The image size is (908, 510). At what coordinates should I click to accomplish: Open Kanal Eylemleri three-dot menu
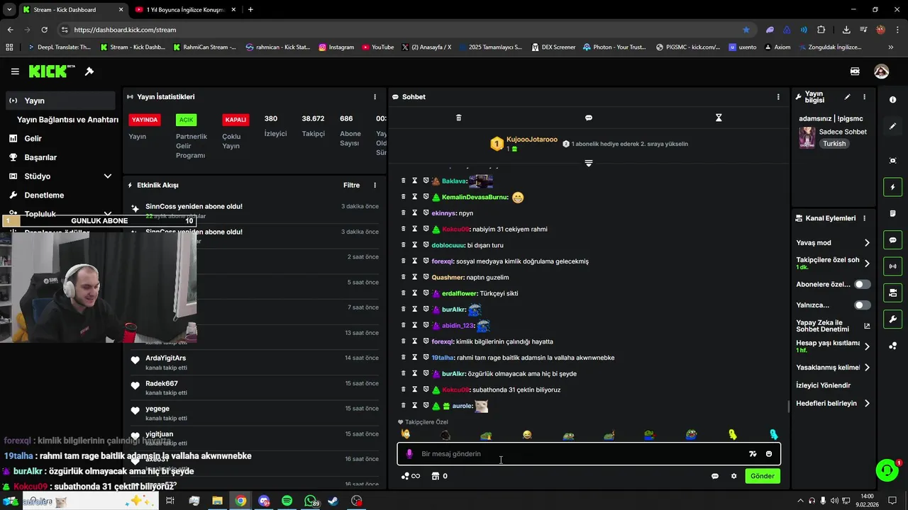click(x=864, y=218)
